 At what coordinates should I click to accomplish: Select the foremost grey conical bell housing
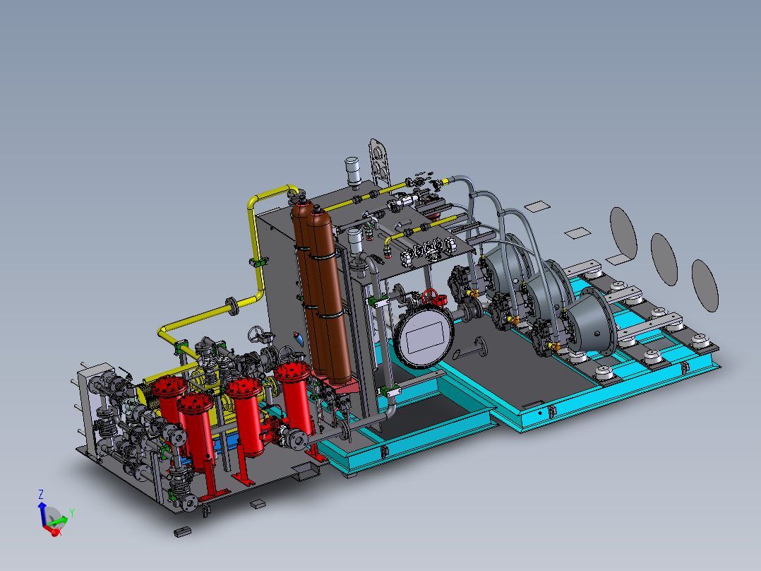[x=591, y=320]
